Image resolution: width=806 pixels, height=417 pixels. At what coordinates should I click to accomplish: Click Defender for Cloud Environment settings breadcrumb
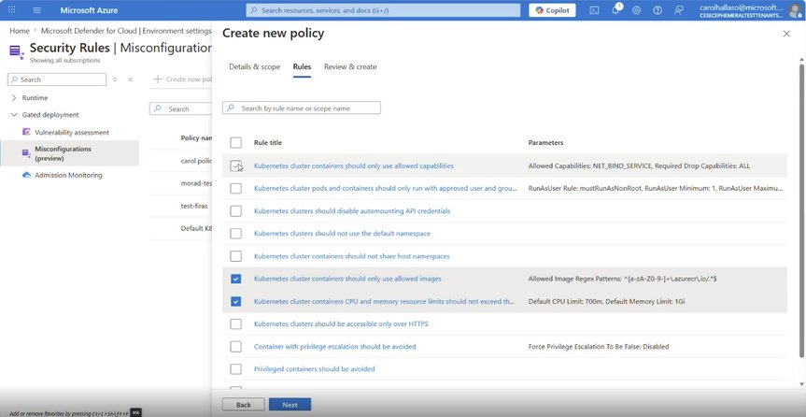126,31
